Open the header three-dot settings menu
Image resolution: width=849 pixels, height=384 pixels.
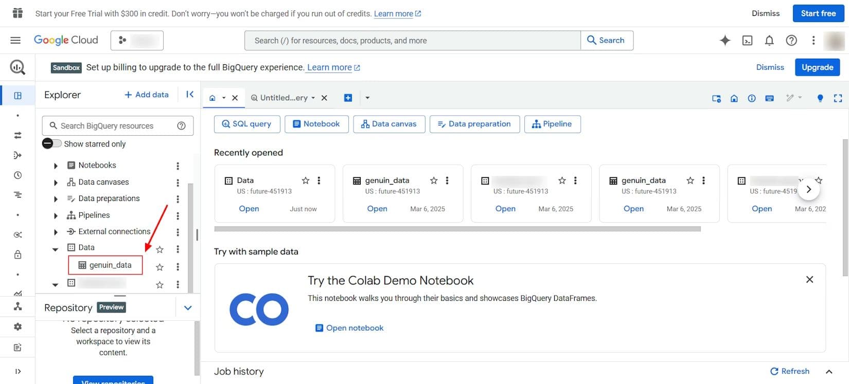click(813, 40)
